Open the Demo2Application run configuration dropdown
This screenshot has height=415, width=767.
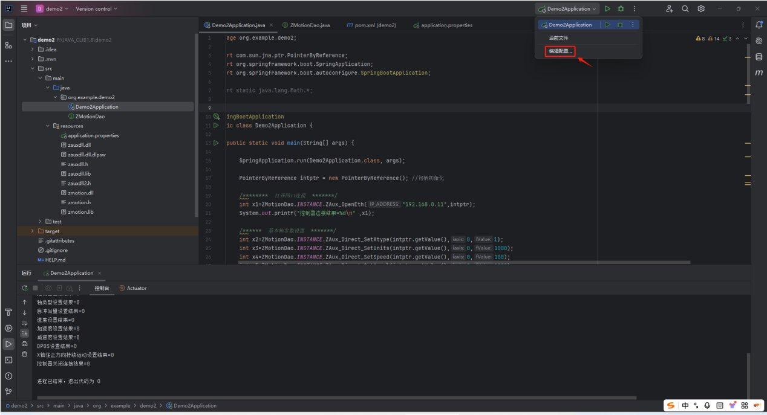(567, 8)
